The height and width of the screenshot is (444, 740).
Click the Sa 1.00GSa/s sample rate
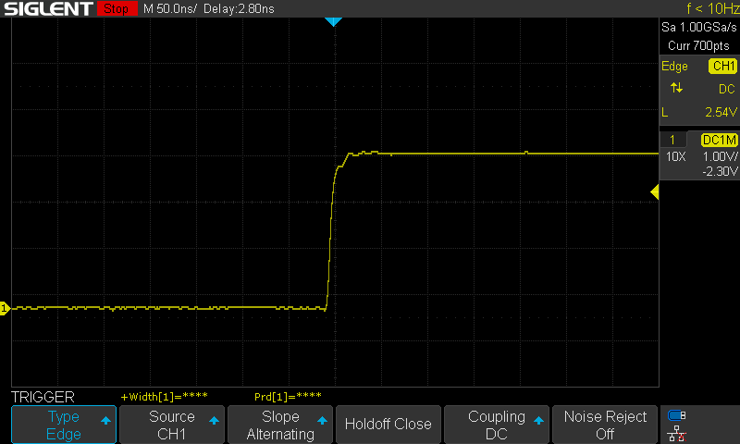coord(699,28)
